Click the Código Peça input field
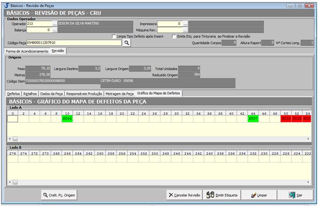This screenshot has height=206, width=318. pyautogui.click(x=73, y=43)
